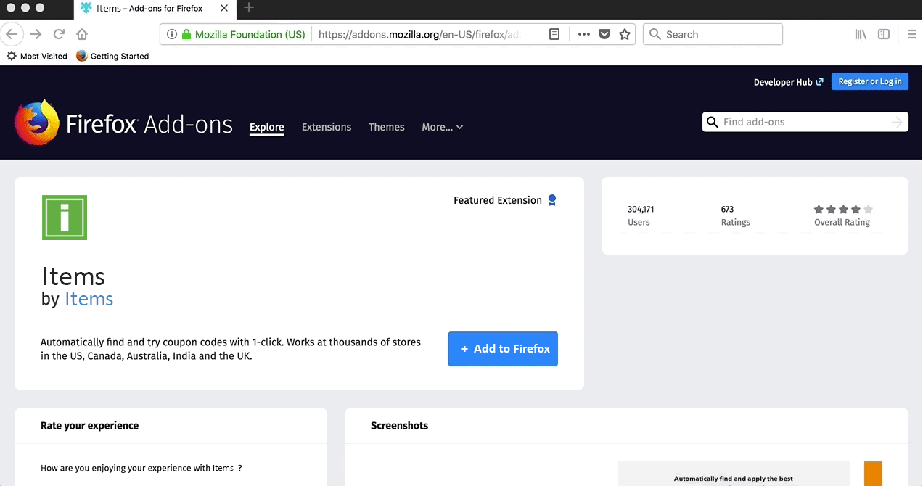Toggle the sidebar view
Screen dimensions: 923x486
pyautogui.click(x=884, y=34)
